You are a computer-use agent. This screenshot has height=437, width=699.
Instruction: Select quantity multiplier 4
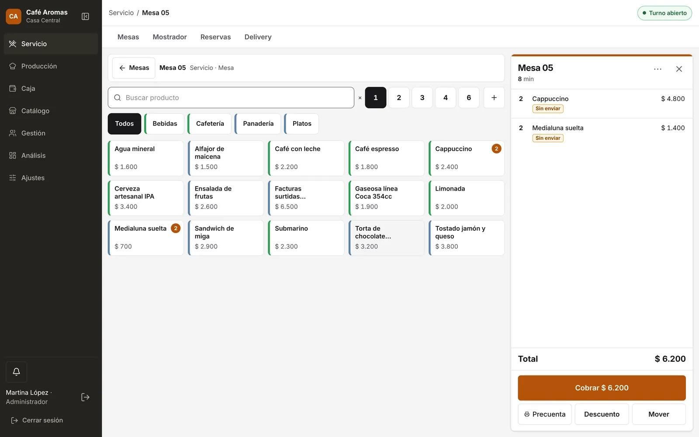click(x=446, y=97)
